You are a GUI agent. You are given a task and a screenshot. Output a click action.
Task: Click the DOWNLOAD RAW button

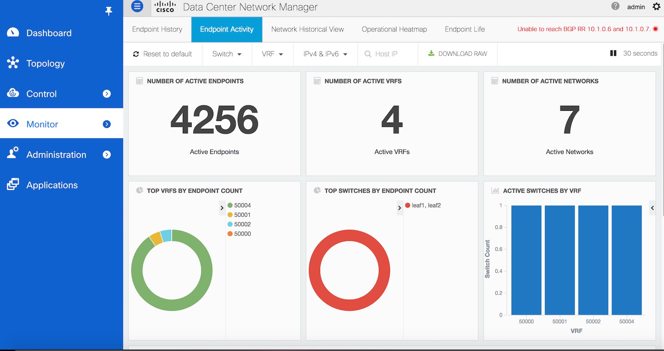point(457,54)
